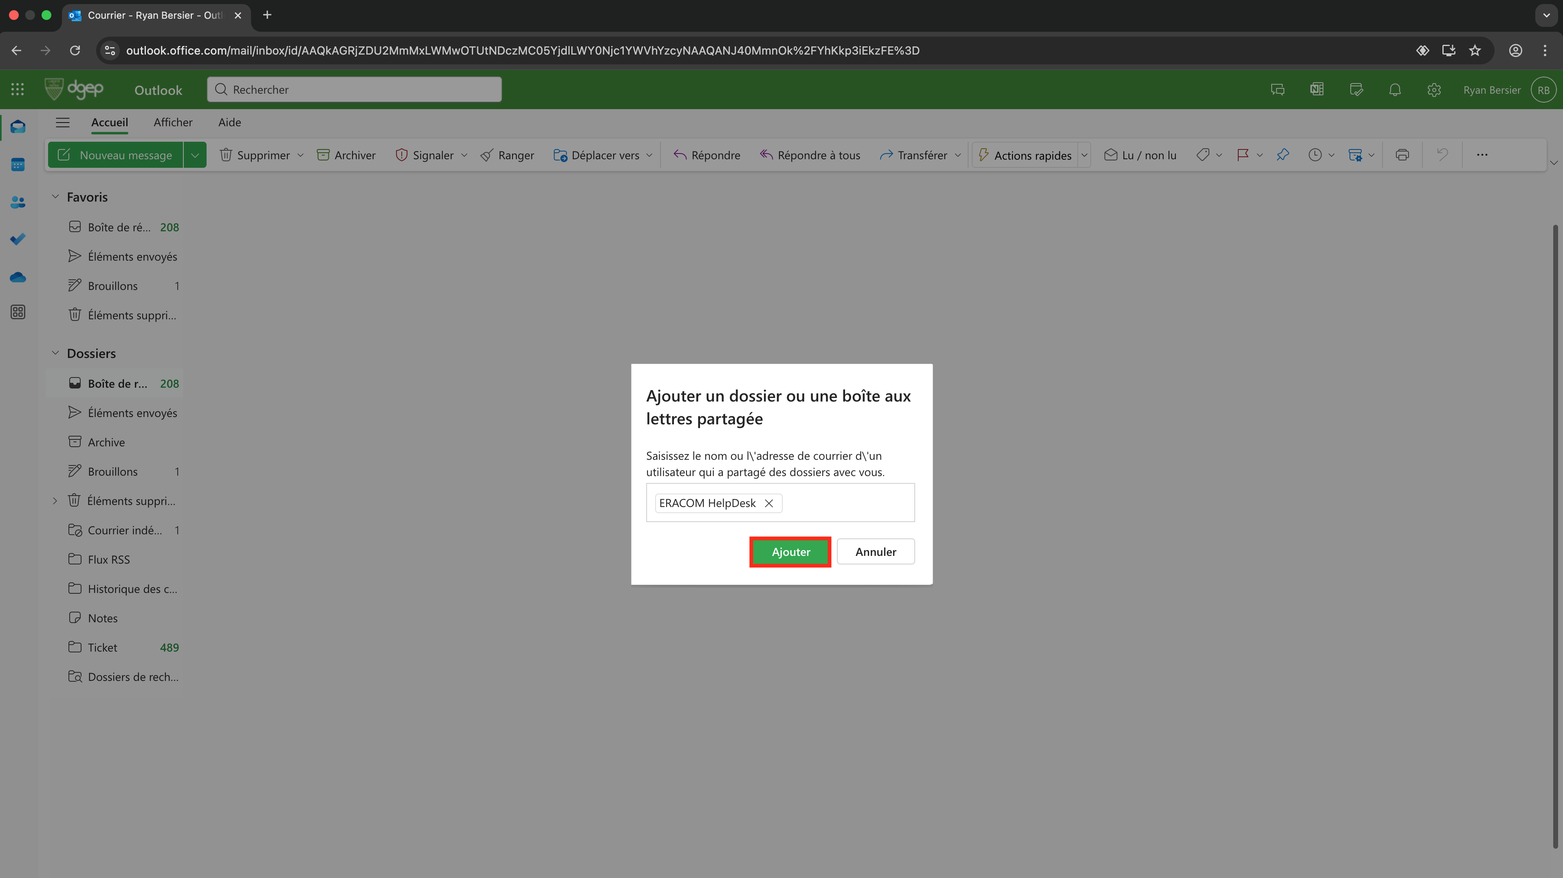Click Lu / non lu toggle button
This screenshot has height=878, width=1563.
pos(1140,155)
